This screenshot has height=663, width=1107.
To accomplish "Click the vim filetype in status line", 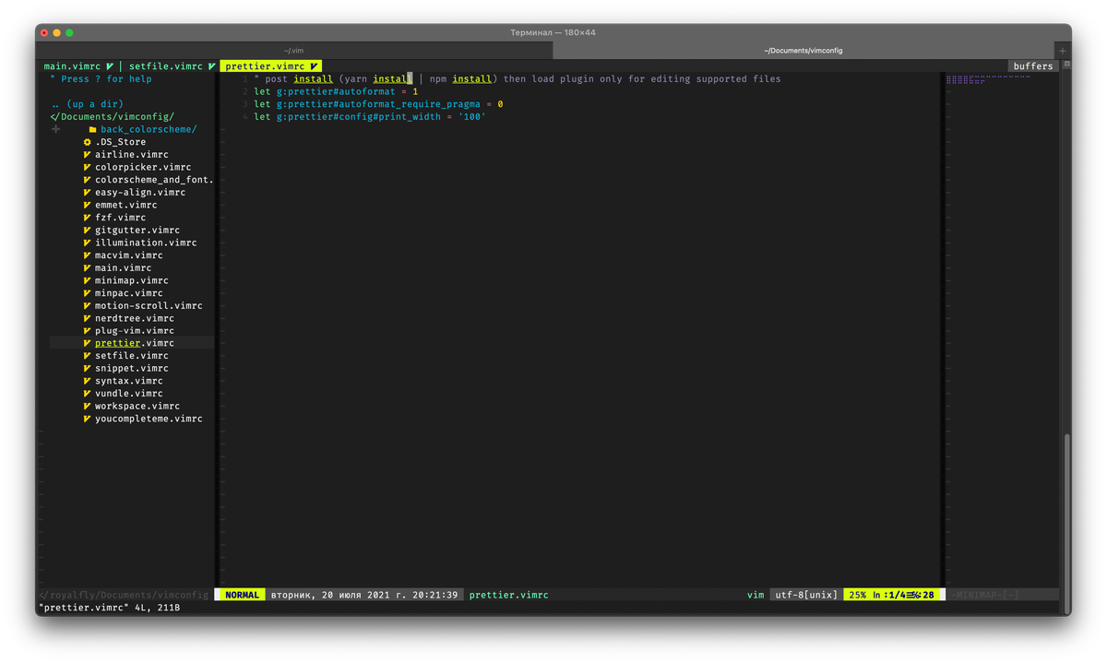I will (x=756, y=596).
